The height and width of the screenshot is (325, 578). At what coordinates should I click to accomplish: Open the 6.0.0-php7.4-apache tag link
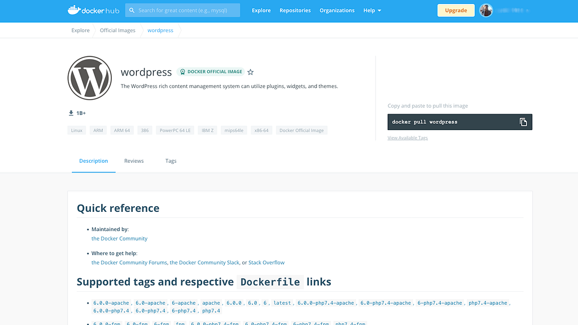[326, 303]
